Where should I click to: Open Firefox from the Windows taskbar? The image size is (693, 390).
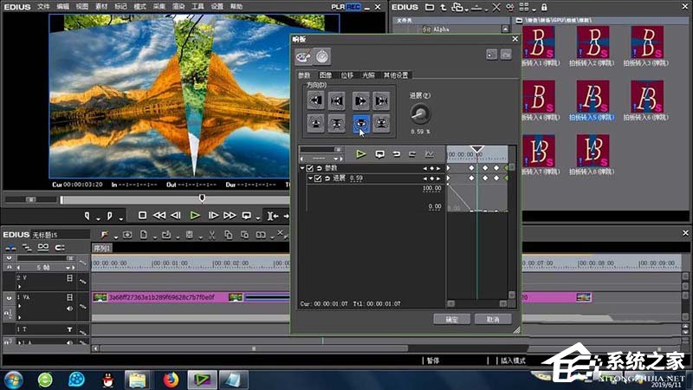[x=170, y=379]
